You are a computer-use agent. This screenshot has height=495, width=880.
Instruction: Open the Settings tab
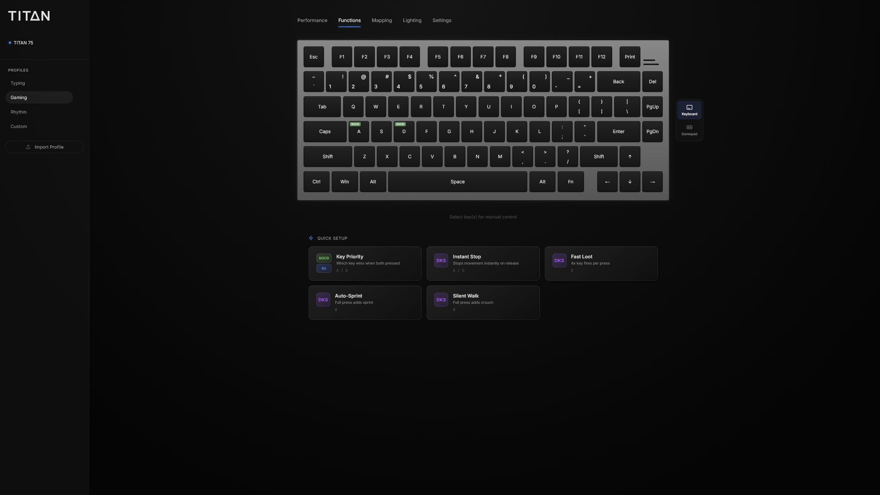point(442,20)
